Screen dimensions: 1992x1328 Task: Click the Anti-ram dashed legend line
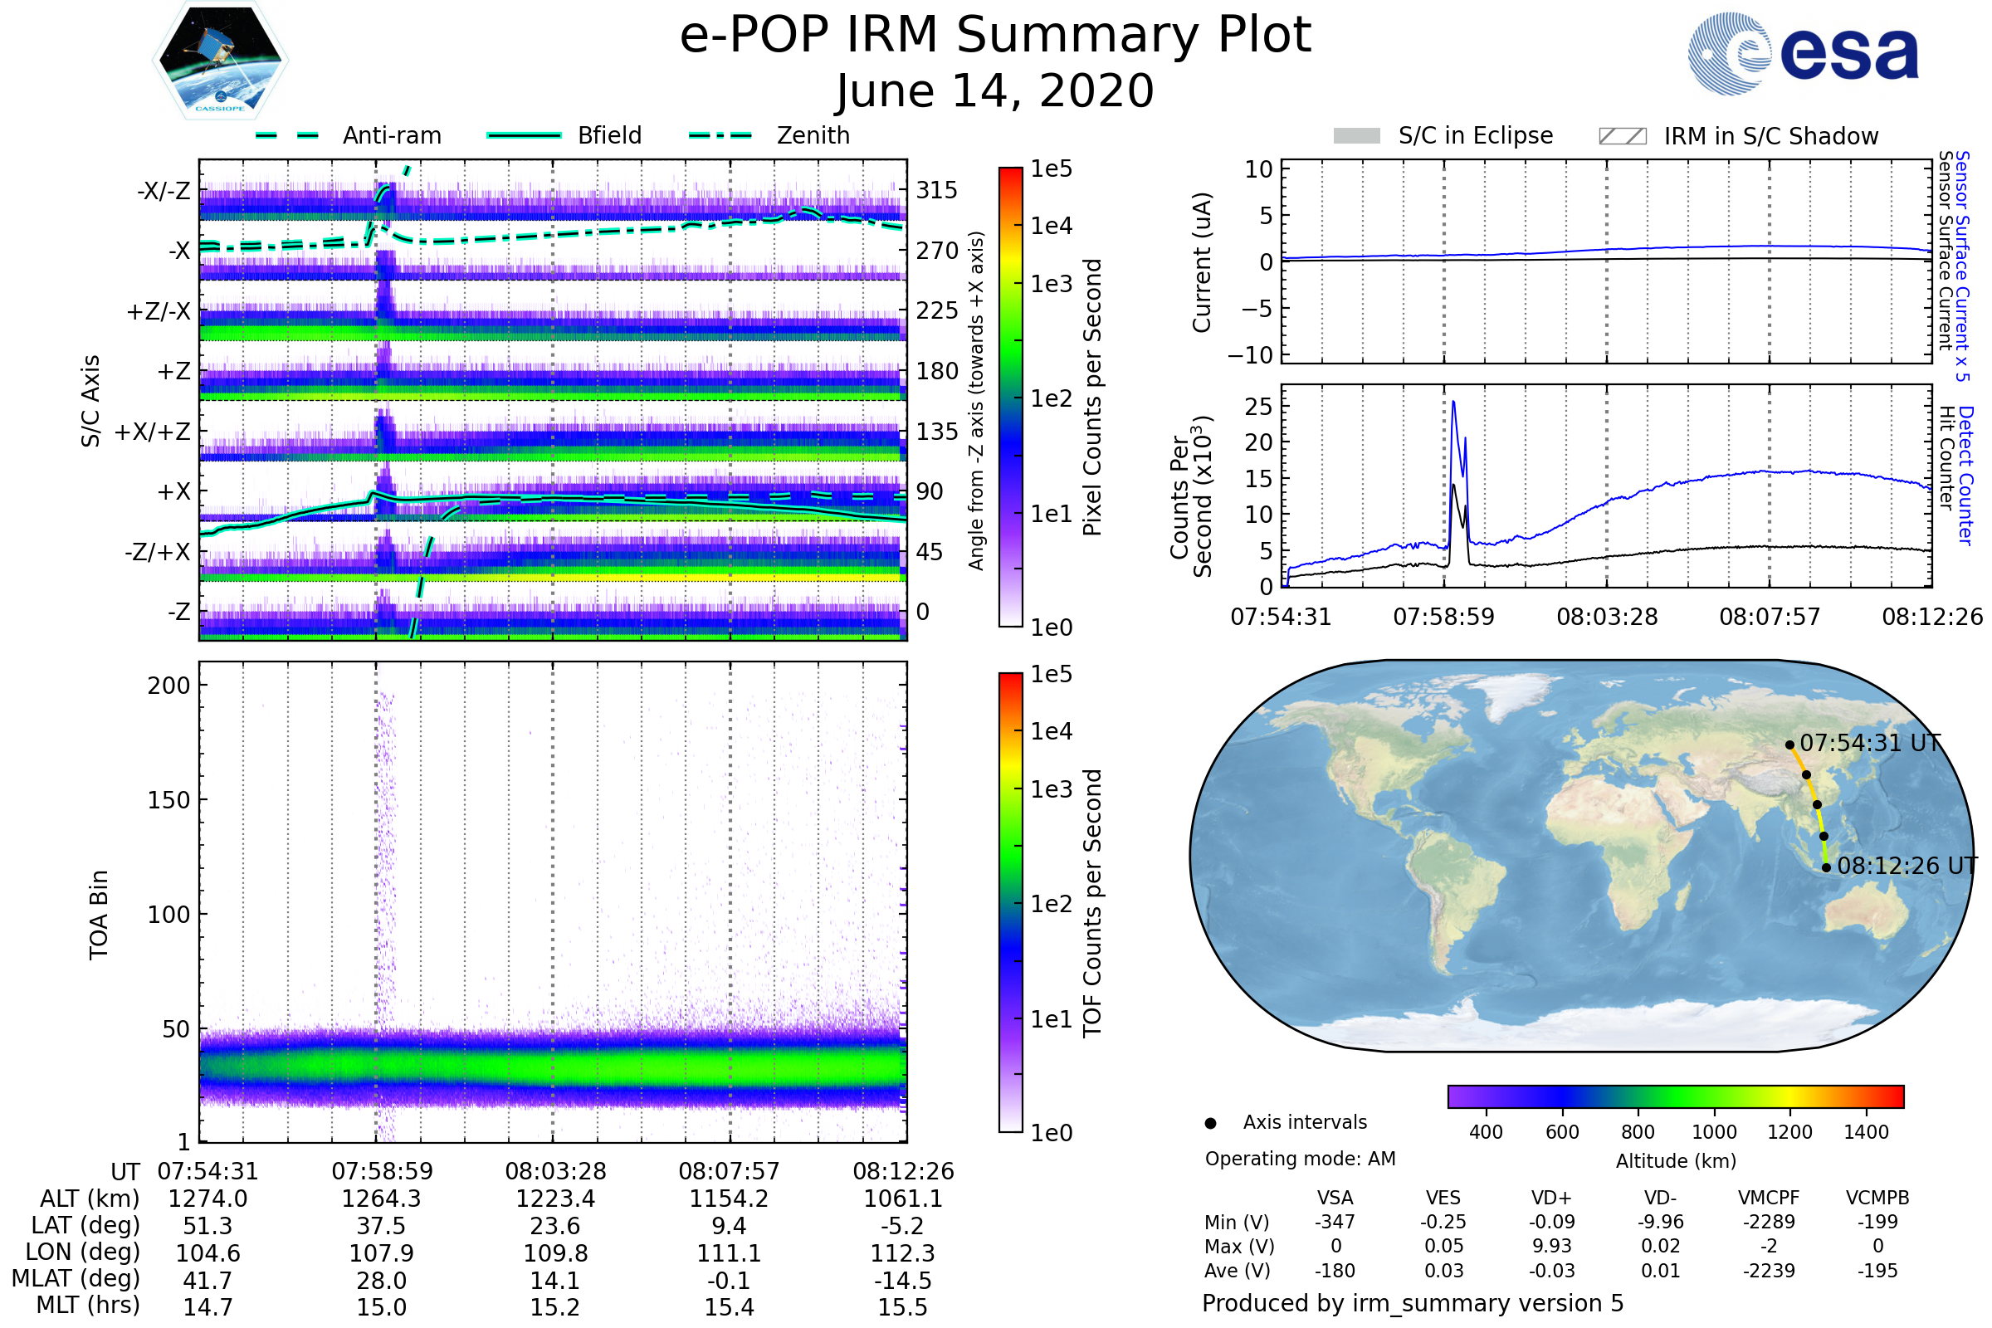287,135
